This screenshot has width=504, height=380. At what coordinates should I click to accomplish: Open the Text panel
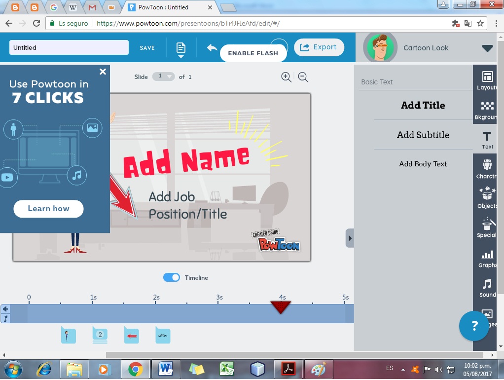487,139
